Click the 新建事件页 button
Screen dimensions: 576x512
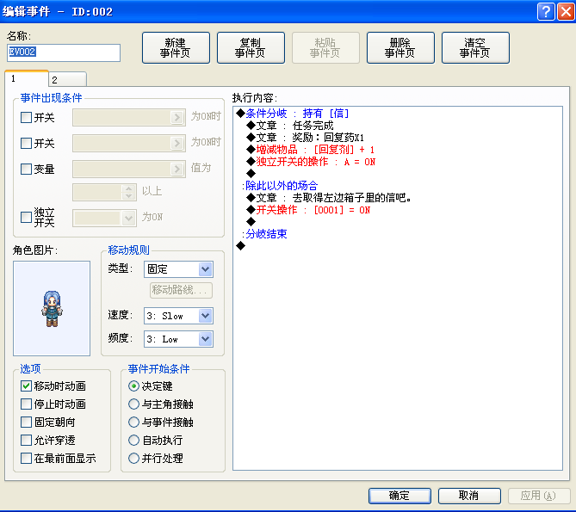(x=176, y=47)
